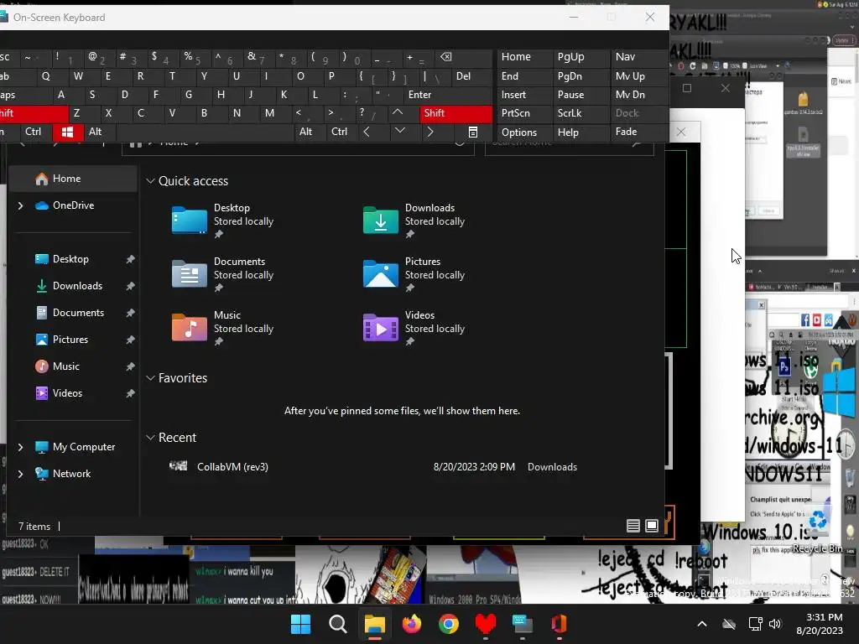Open Recycle Bin on the desktop

pyautogui.click(x=817, y=530)
